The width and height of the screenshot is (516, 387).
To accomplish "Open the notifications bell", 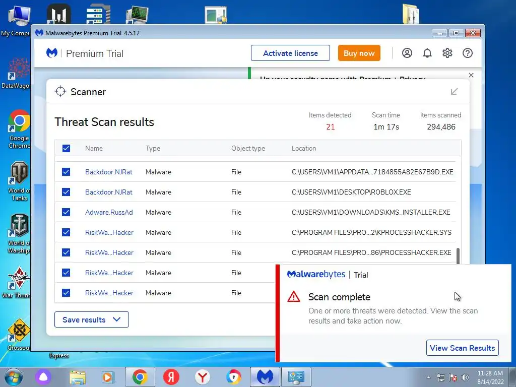I will (x=427, y=53).
